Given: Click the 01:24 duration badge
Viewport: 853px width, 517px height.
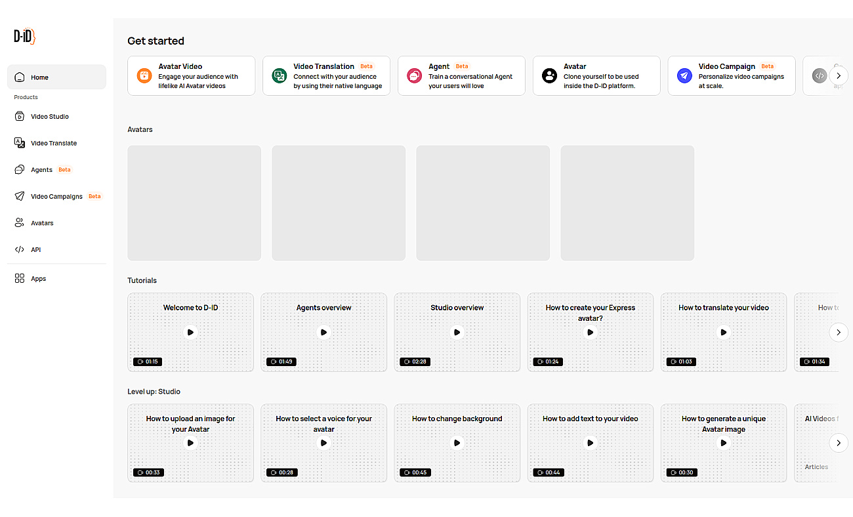Looking at the screenshot, I should tap(548, 362).
